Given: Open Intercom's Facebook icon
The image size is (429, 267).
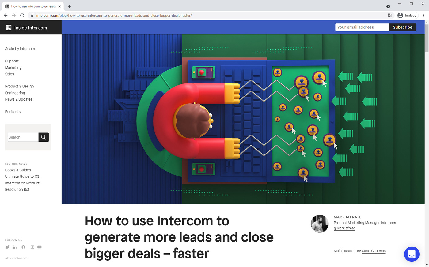Looking at the screenshot, I should tap(23, 247).
